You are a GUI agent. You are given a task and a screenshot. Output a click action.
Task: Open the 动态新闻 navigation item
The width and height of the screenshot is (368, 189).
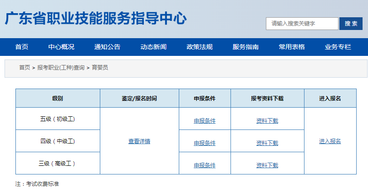click(153, 47)
